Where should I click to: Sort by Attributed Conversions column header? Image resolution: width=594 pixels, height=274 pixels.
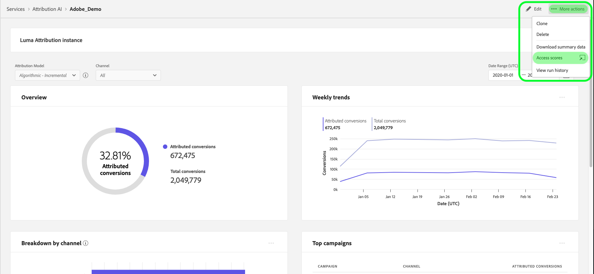tap(537, 266)
